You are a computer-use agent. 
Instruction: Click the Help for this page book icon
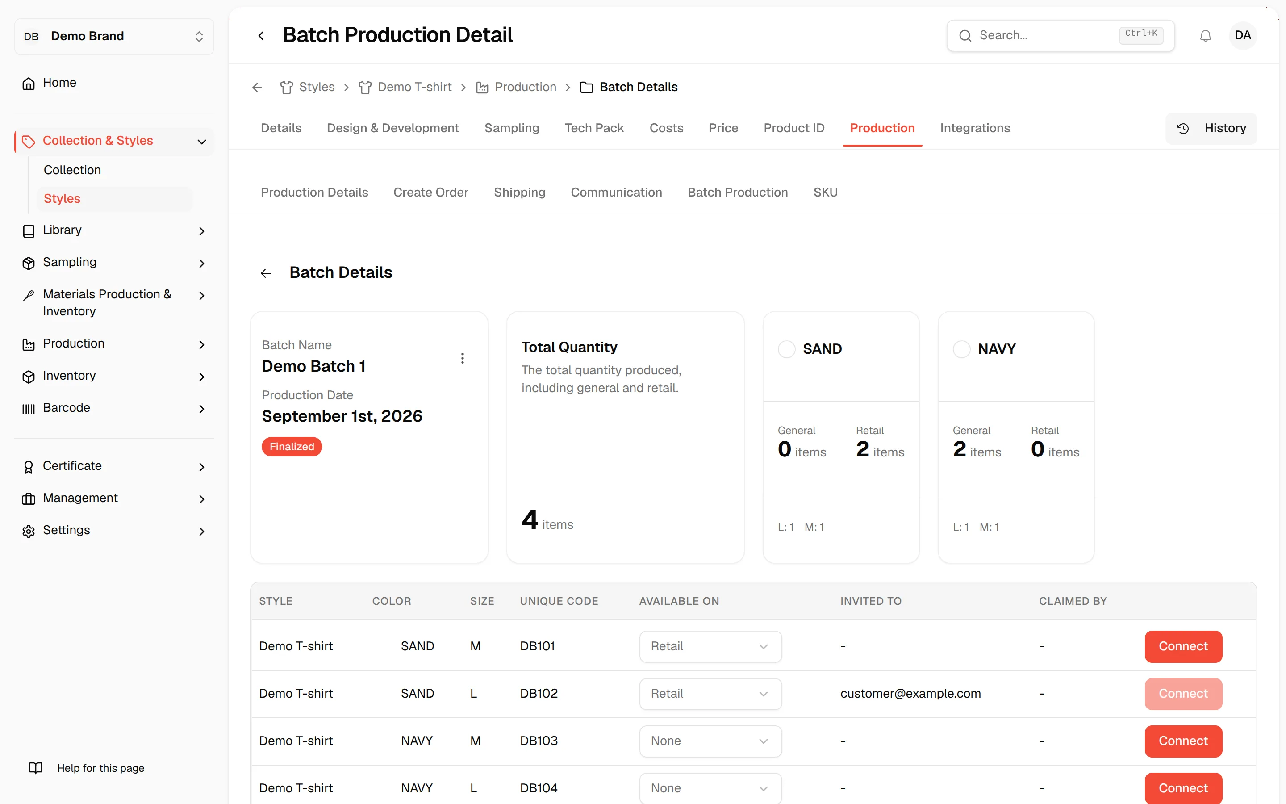coord(36,768)
